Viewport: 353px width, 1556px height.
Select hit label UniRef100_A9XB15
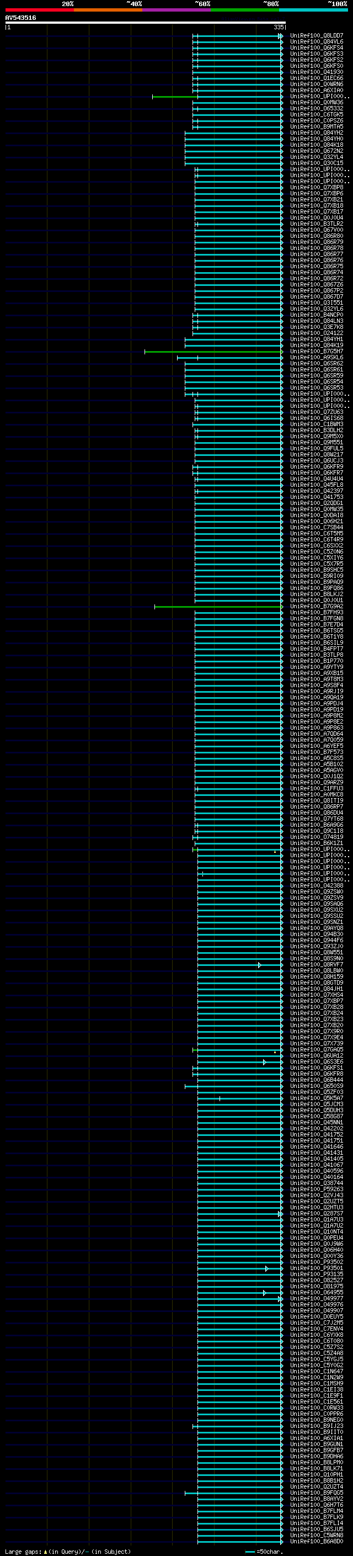pos(316,673)
